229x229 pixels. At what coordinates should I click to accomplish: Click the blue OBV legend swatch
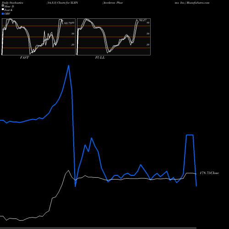point(3,14)
